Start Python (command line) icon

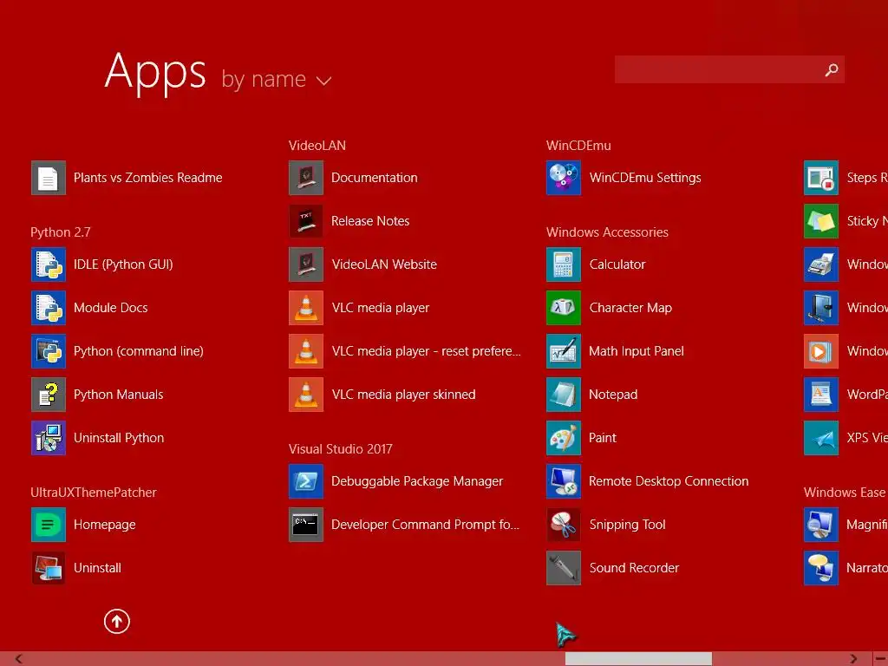click(x=49, y=351)
